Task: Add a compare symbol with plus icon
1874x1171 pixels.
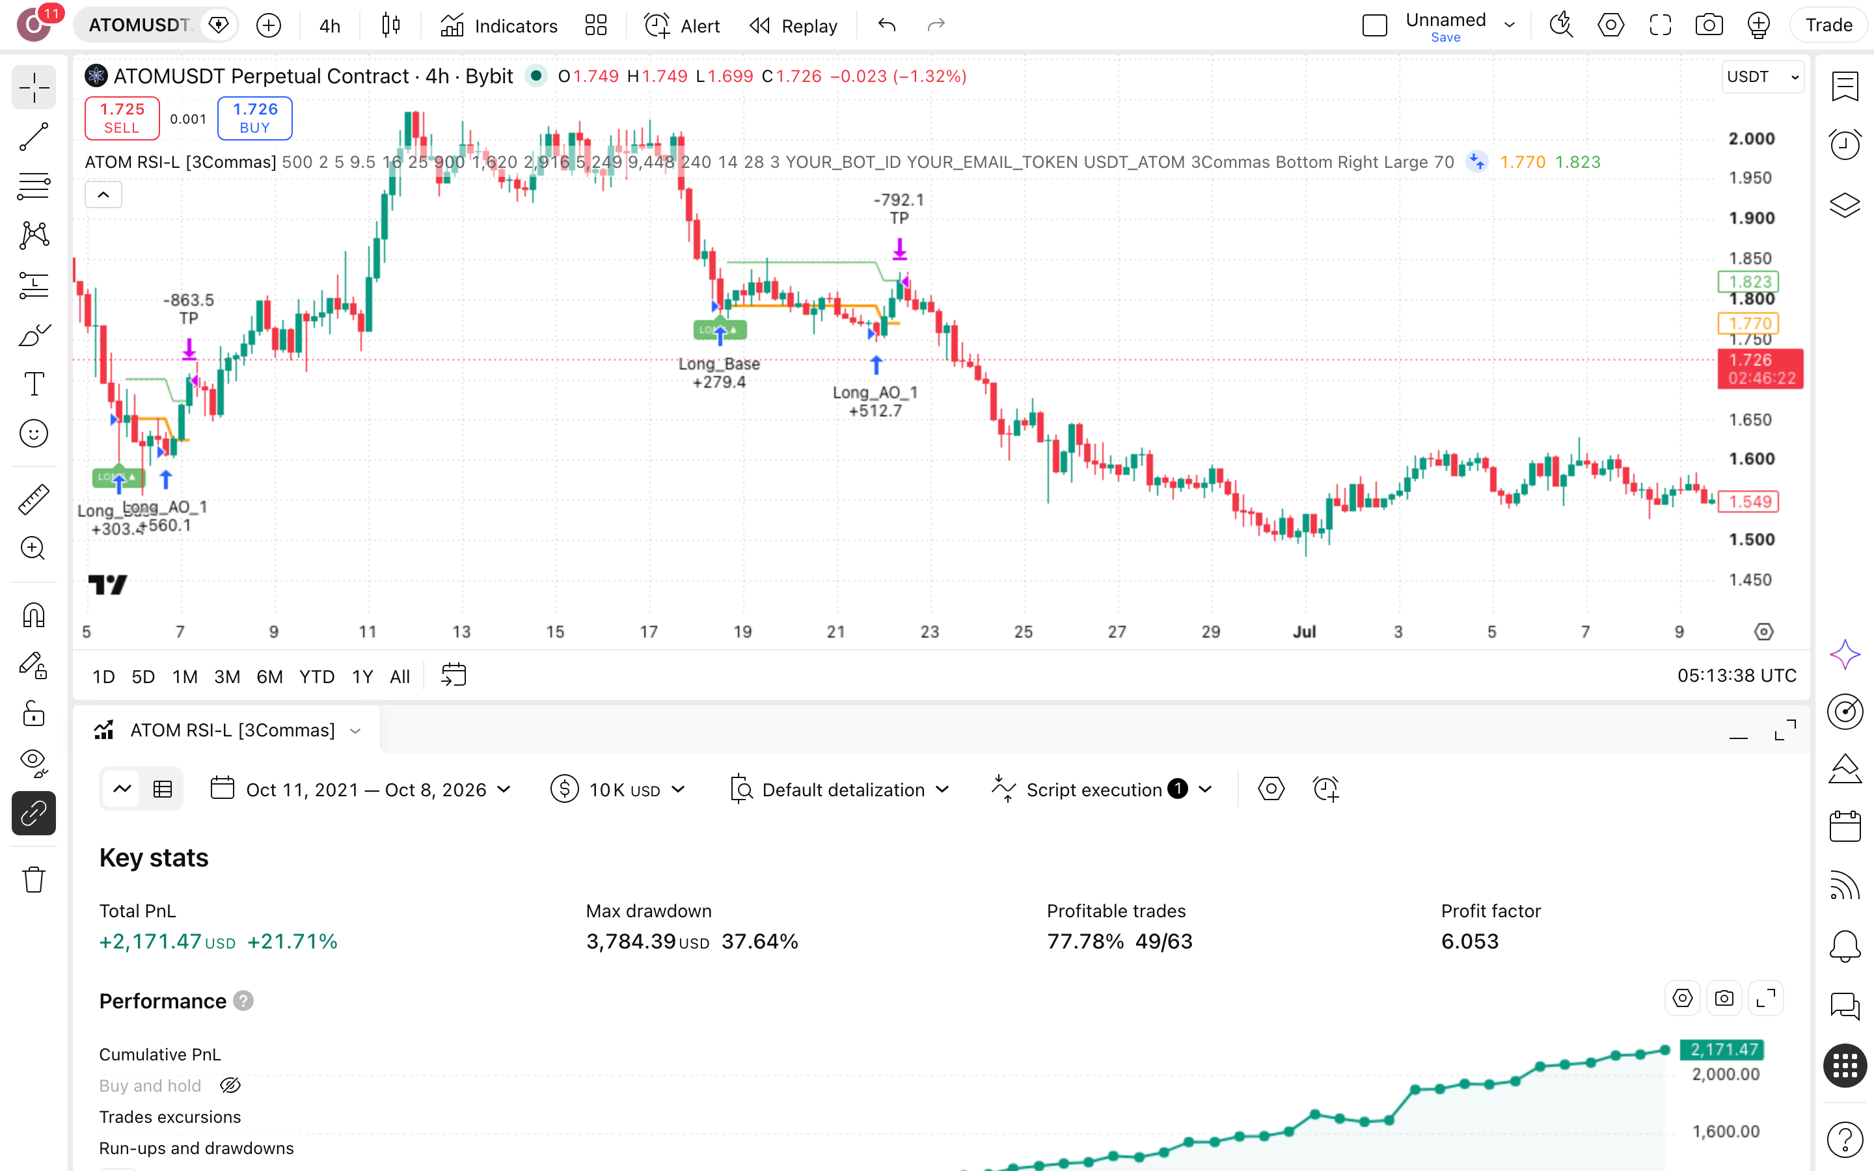Action: (x=269, y=25)
